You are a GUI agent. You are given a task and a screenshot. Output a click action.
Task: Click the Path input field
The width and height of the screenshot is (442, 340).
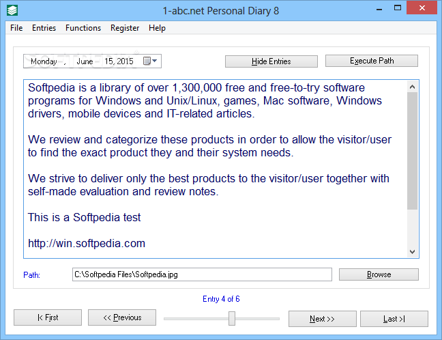click(x=202, y=274)
